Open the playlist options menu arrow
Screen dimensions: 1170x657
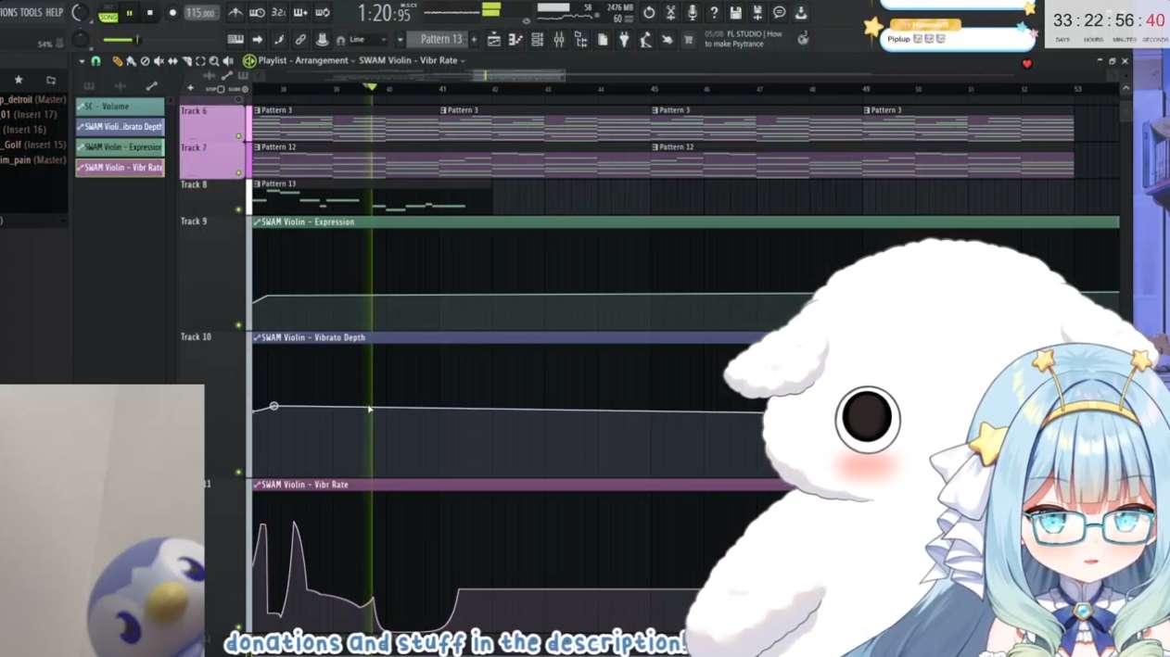tap(82, 61)
